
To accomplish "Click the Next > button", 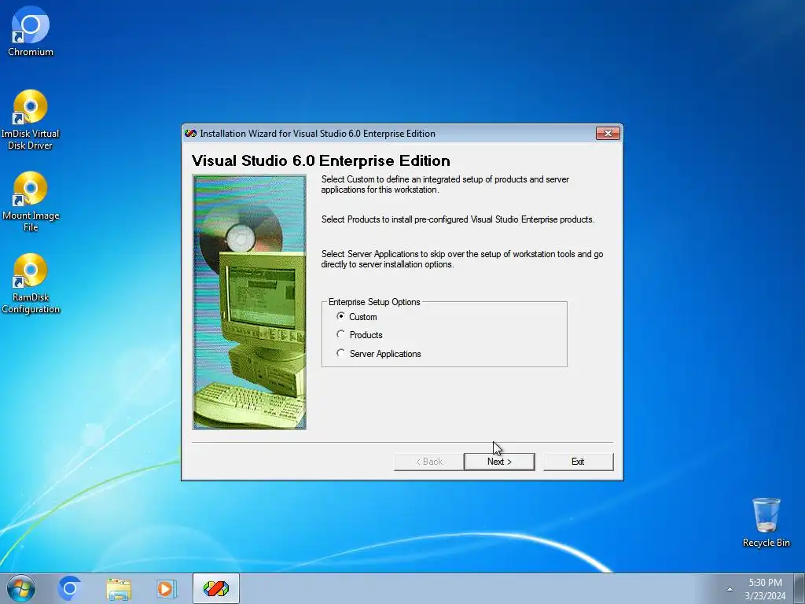I will (499, 461).
